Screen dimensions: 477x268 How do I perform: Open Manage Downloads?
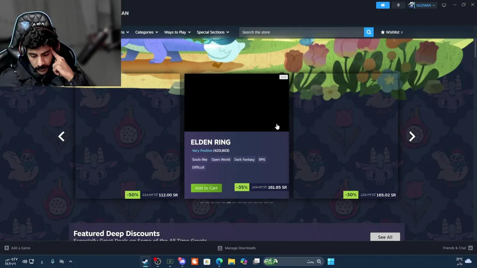(237, 248)
